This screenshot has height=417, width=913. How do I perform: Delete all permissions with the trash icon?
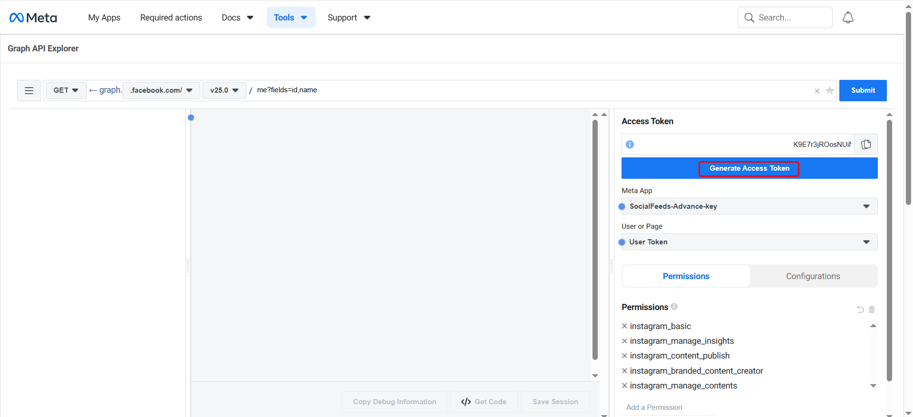click(x=872, y=310)
